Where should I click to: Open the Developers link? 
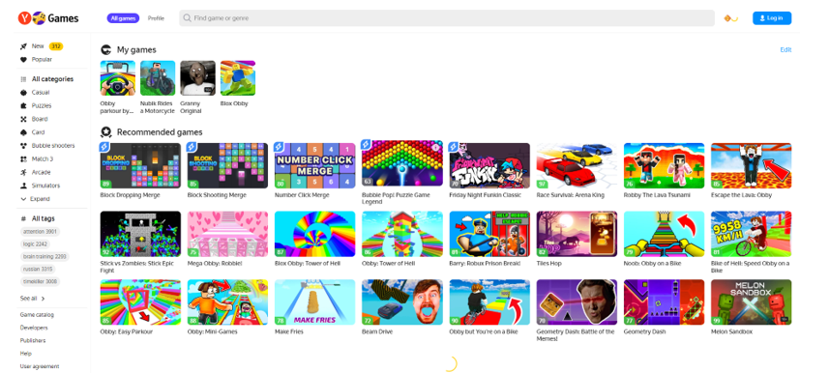[x=34, y=329]
